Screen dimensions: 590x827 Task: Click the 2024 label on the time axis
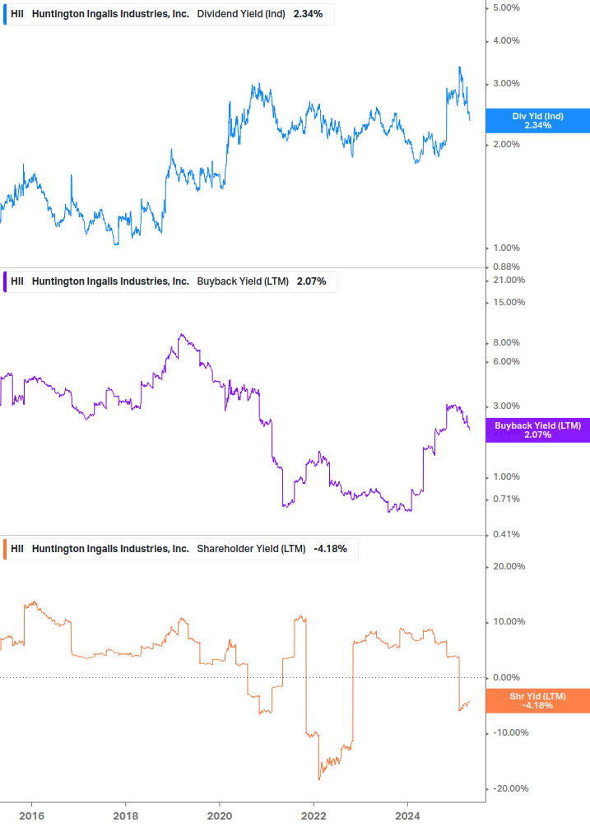(x=407, y=816)
